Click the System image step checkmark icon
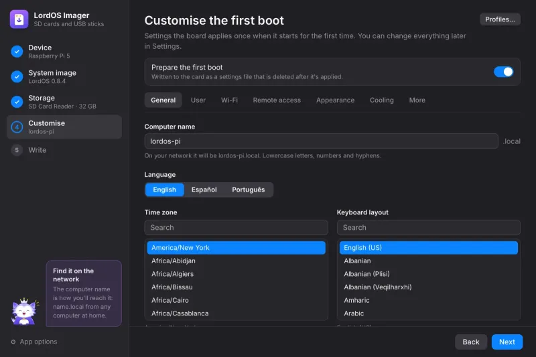The width and height of the screenshot is (536, 357). point(17,76)
